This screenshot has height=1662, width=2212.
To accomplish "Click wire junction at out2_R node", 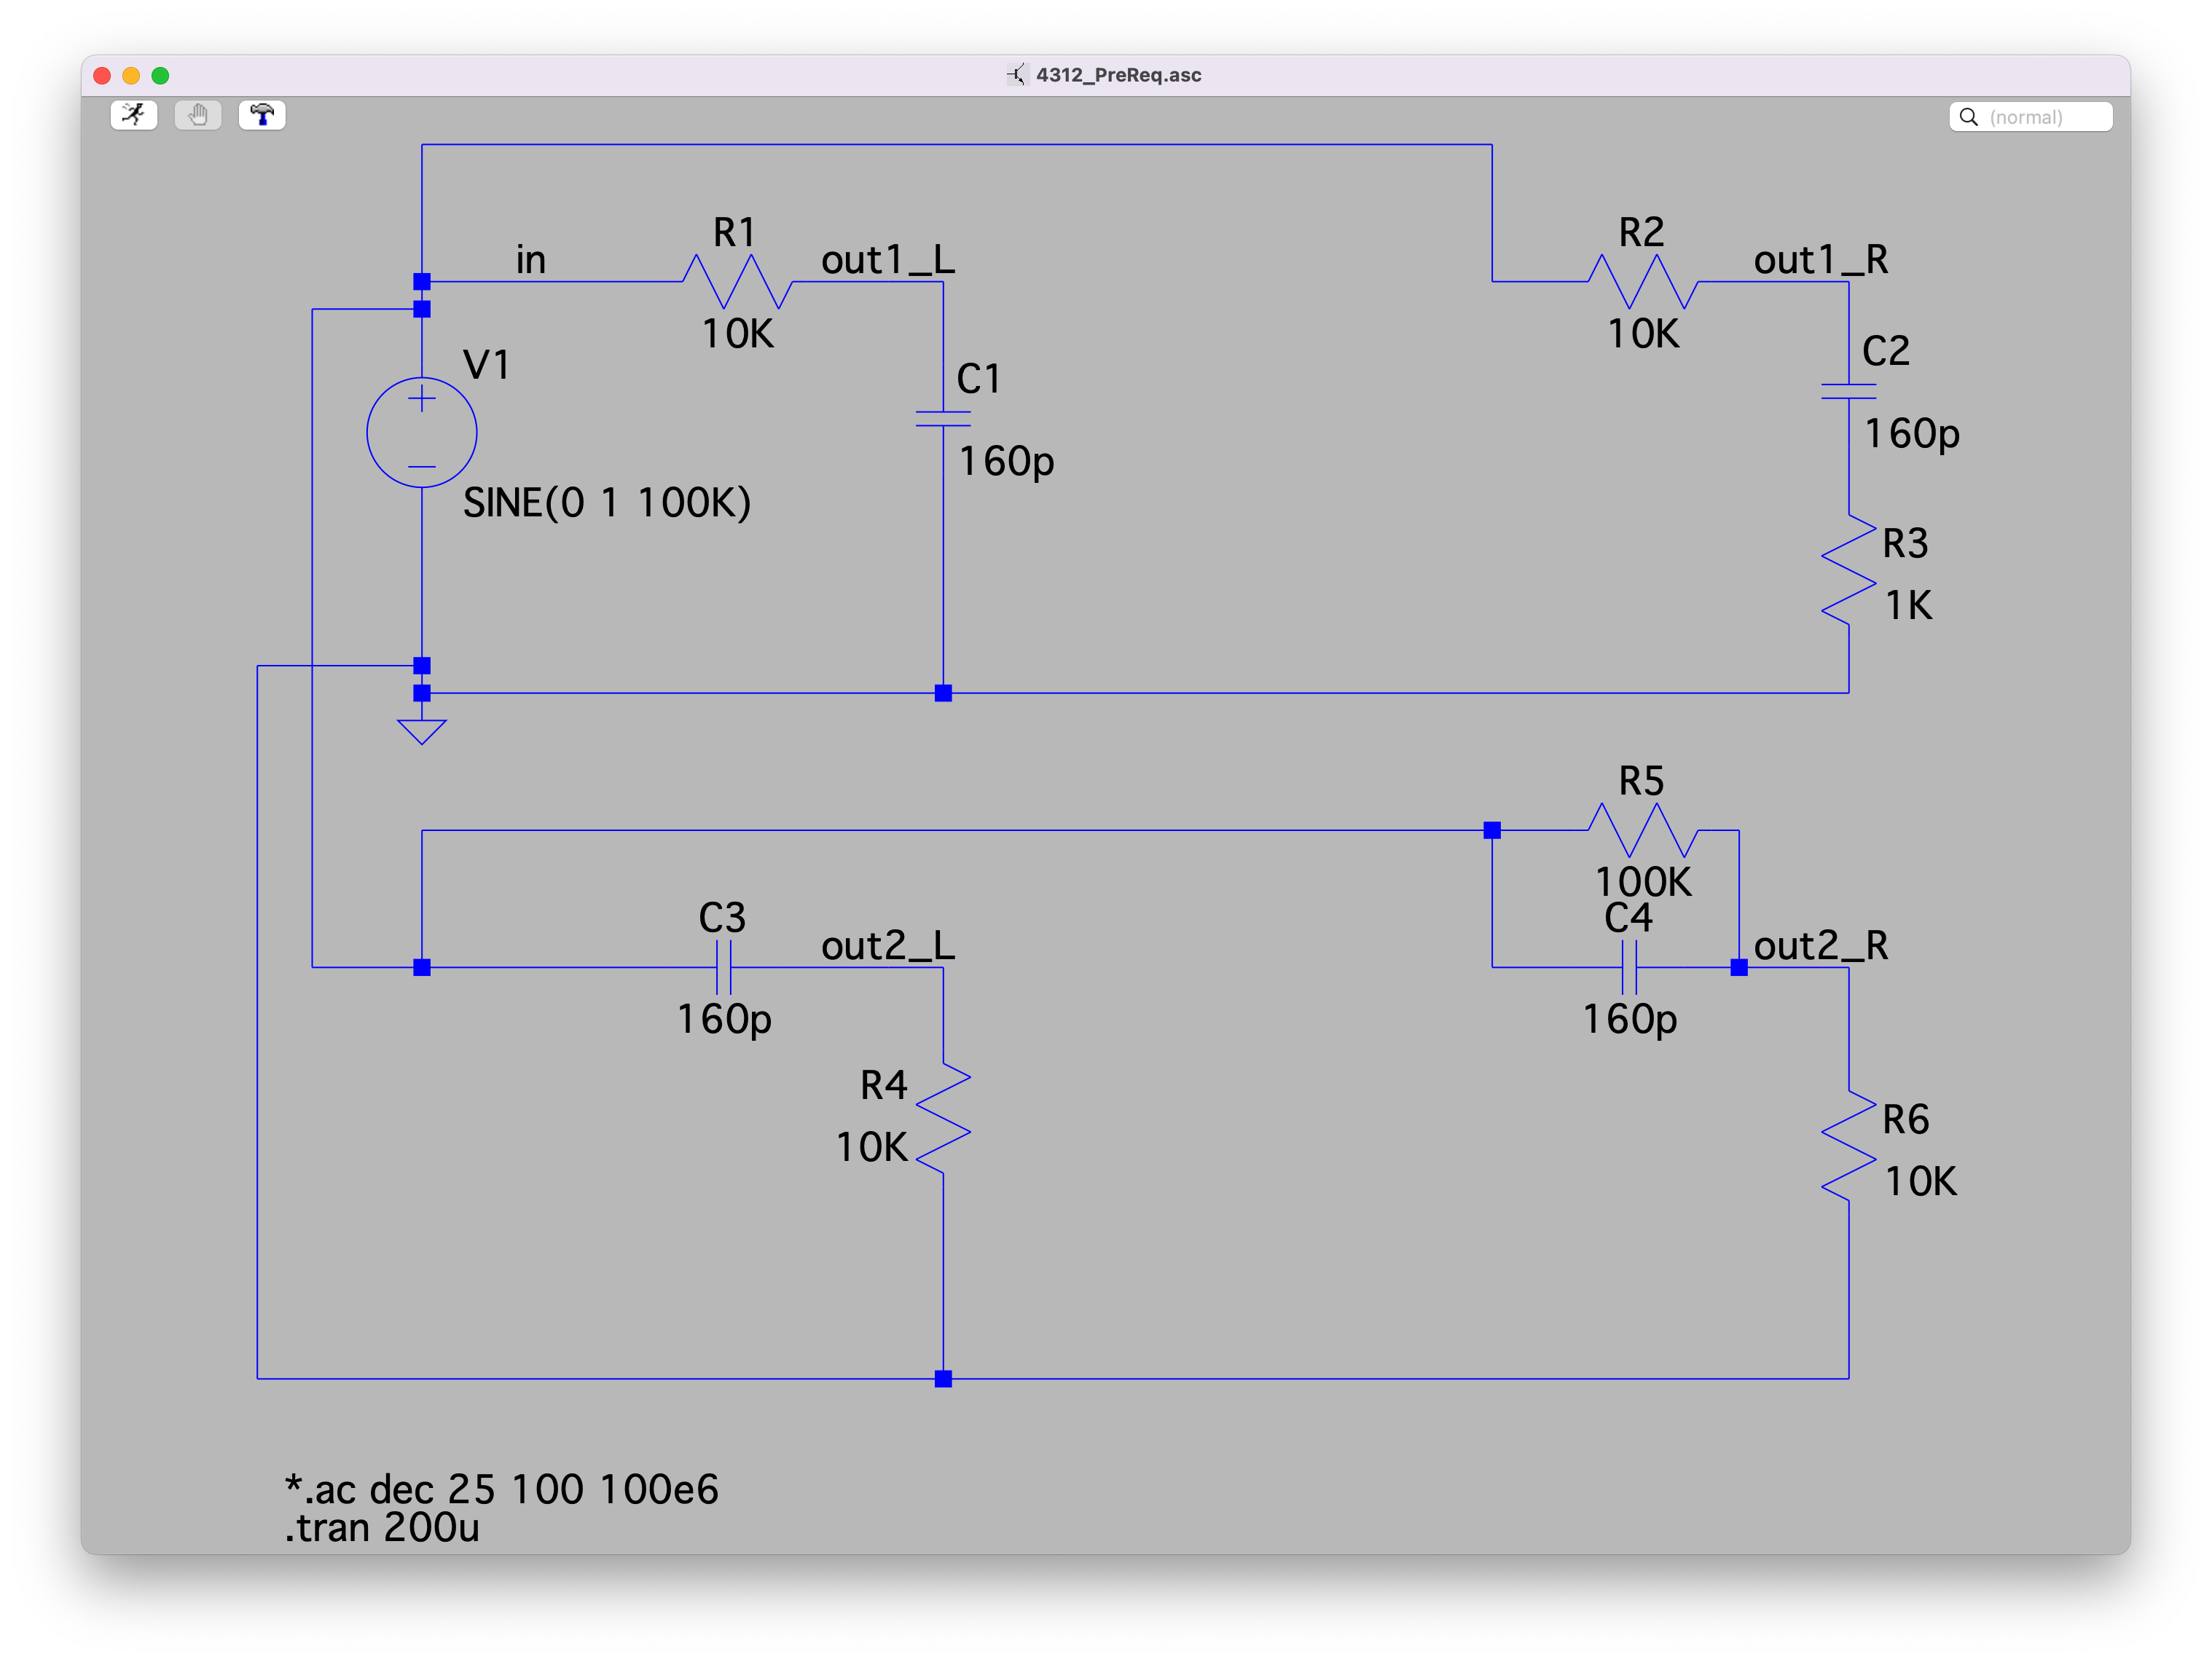I will coord(1739,967).
